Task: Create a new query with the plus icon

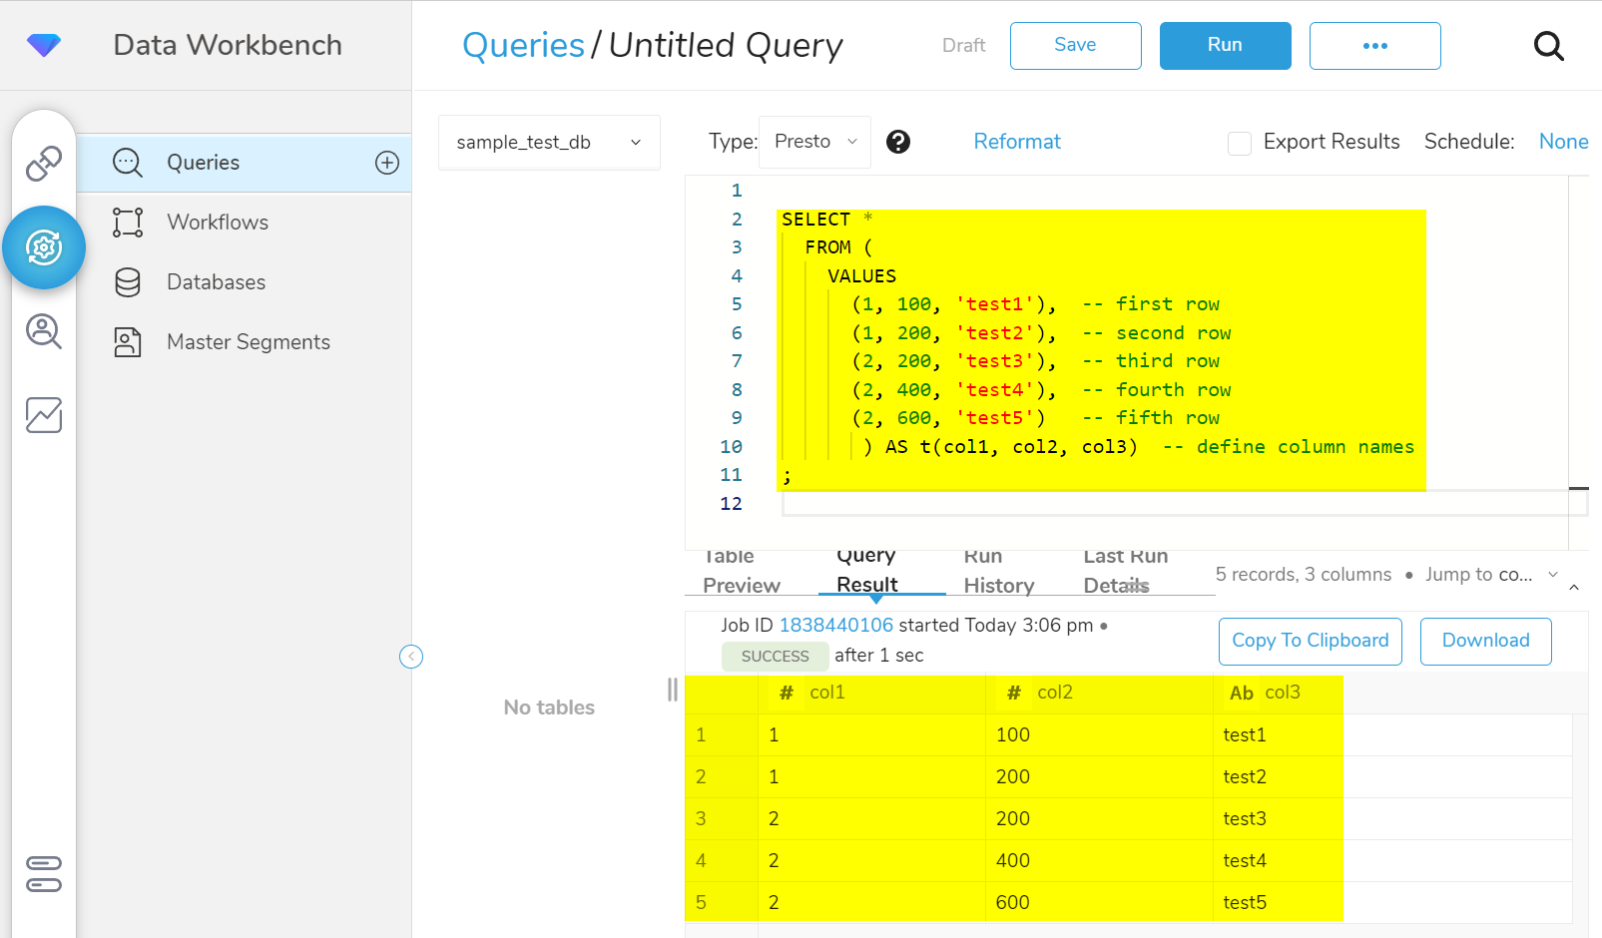Action: point(386,162)
